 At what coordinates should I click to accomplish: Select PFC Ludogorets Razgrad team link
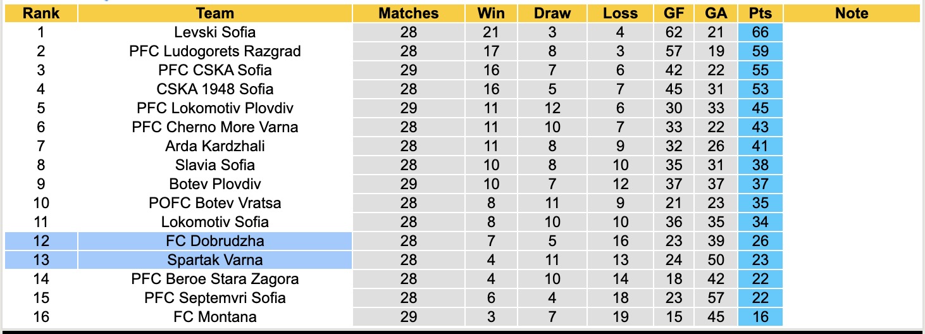click(x=215, y=51)
